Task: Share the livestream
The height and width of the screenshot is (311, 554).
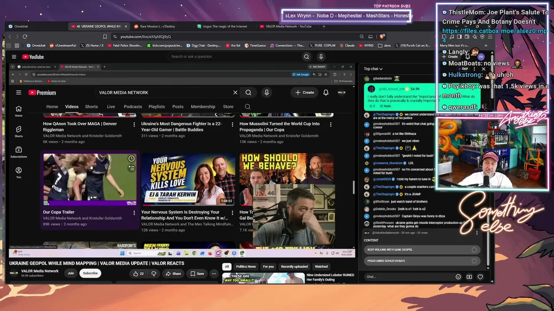Action: pyautogui.click(x=173, y=273)
